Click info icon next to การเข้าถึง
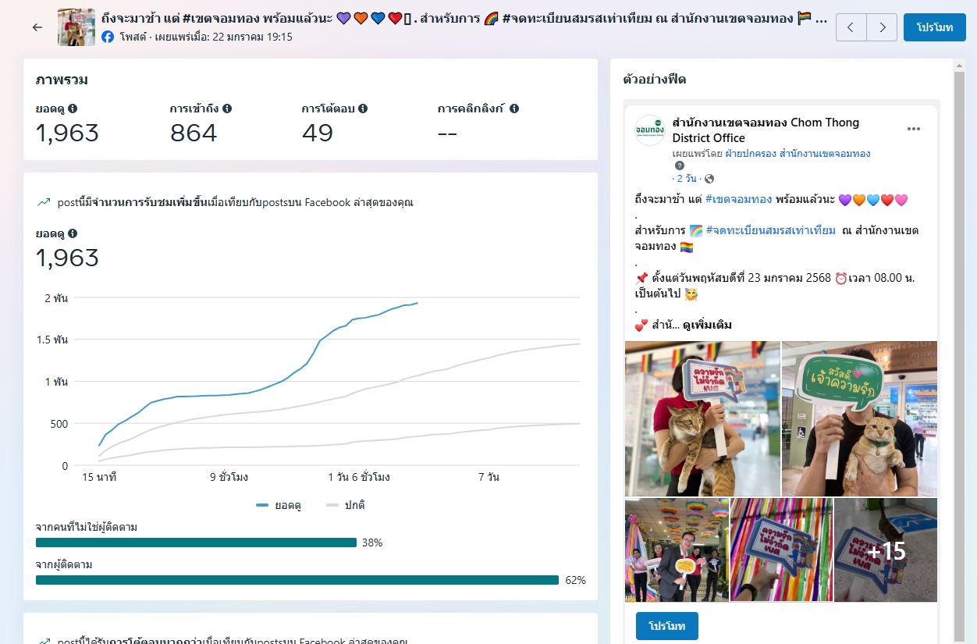The width and height of the screenshot is (977, 644). [x=227, y=109]
